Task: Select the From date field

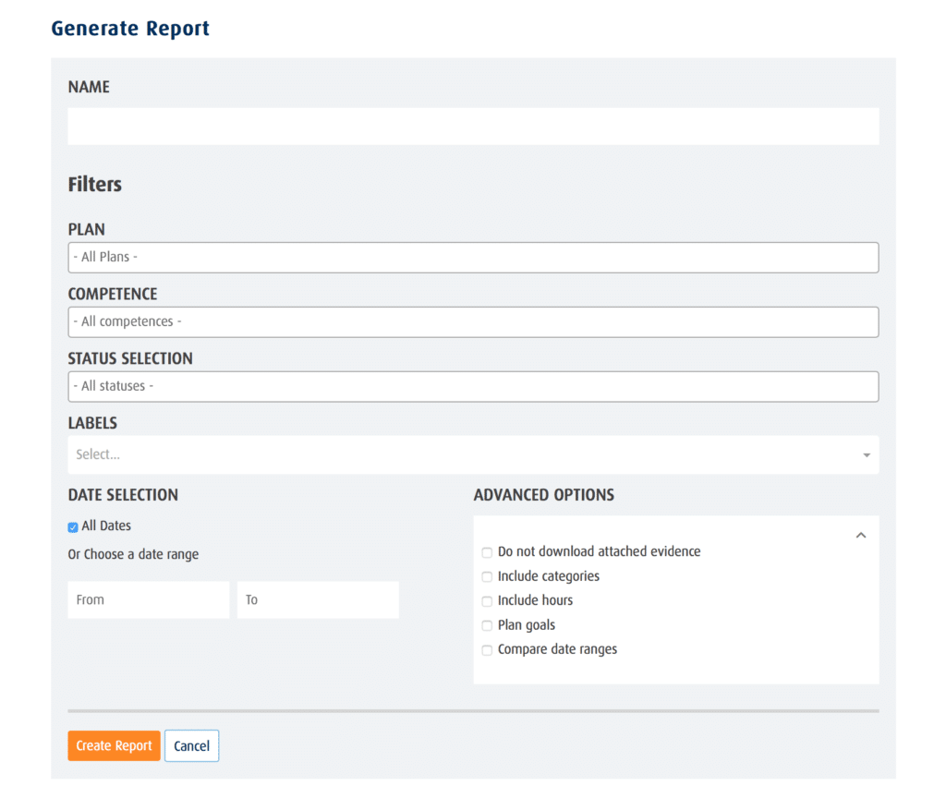Action: pyautogui.click(x=148, y=598)
